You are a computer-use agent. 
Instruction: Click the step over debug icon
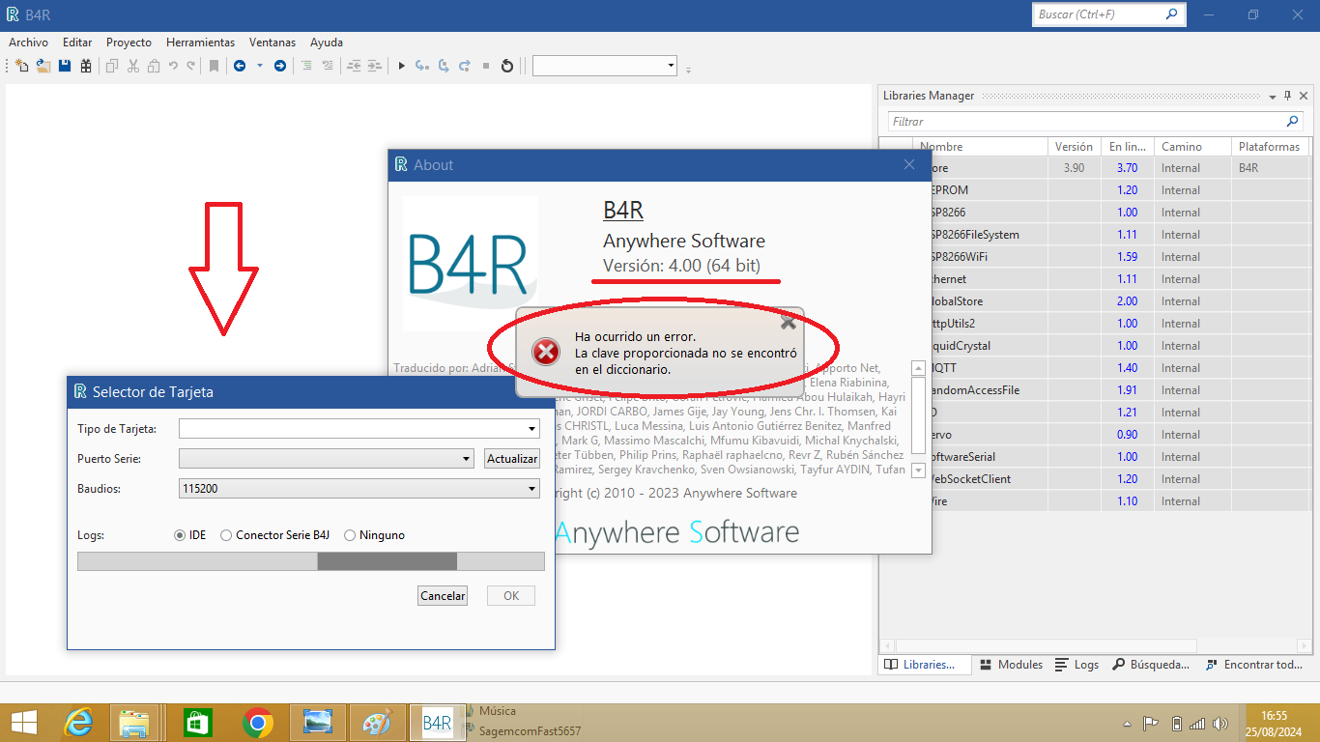444,66
